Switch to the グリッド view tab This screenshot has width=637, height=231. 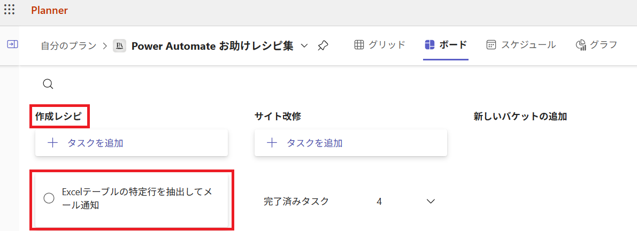point(379,45)
